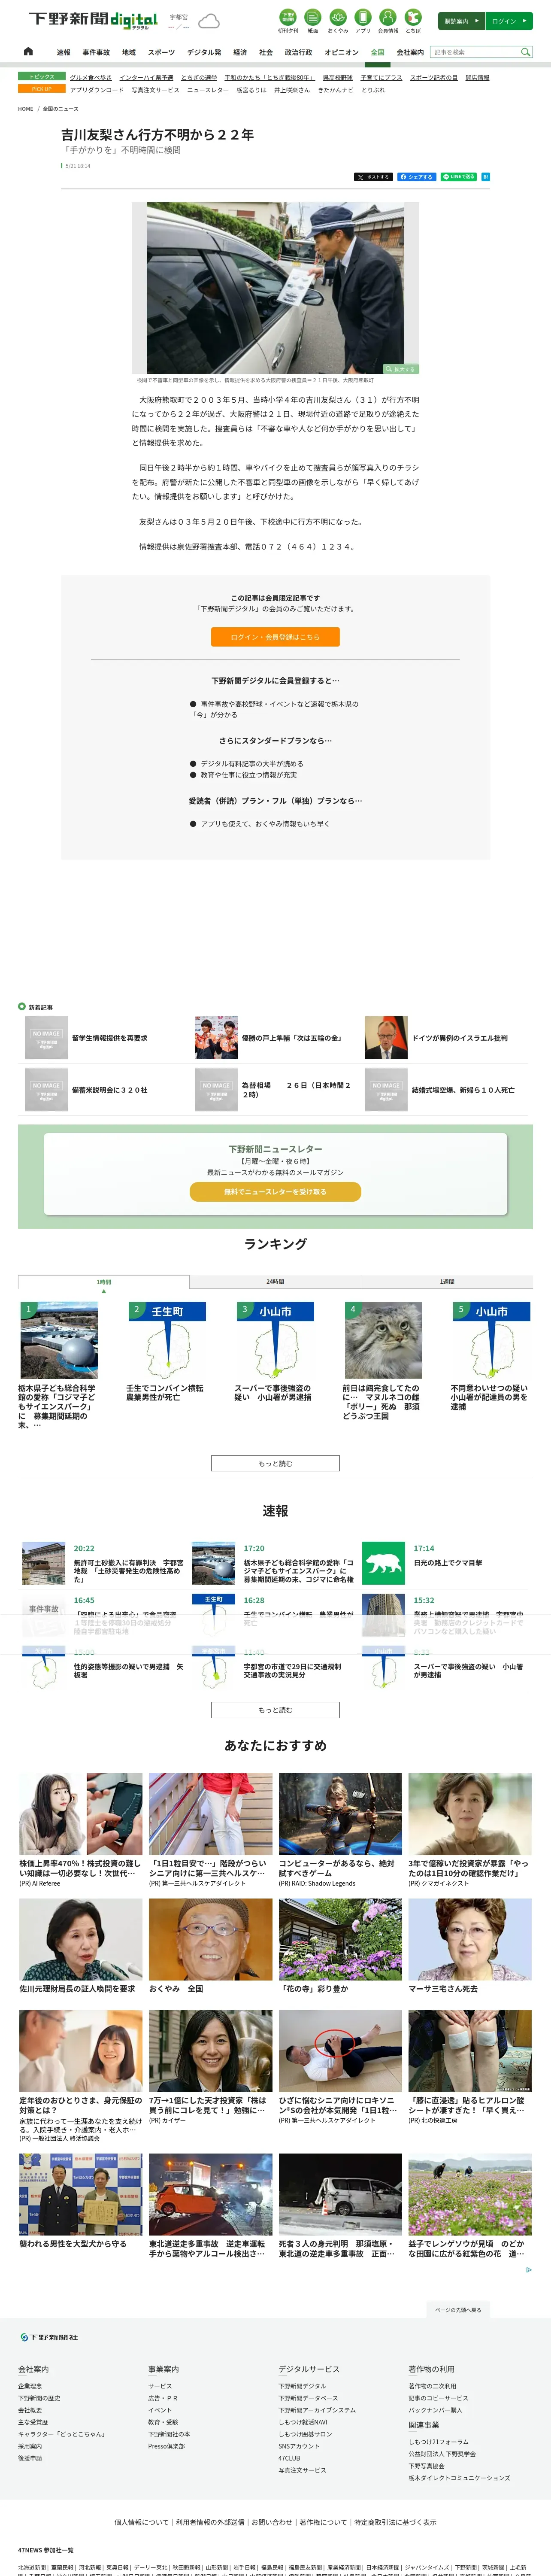Enlarge the article photo with 拡大する
This screenshot has height=2576, width=551.
(x=400, y=369)
